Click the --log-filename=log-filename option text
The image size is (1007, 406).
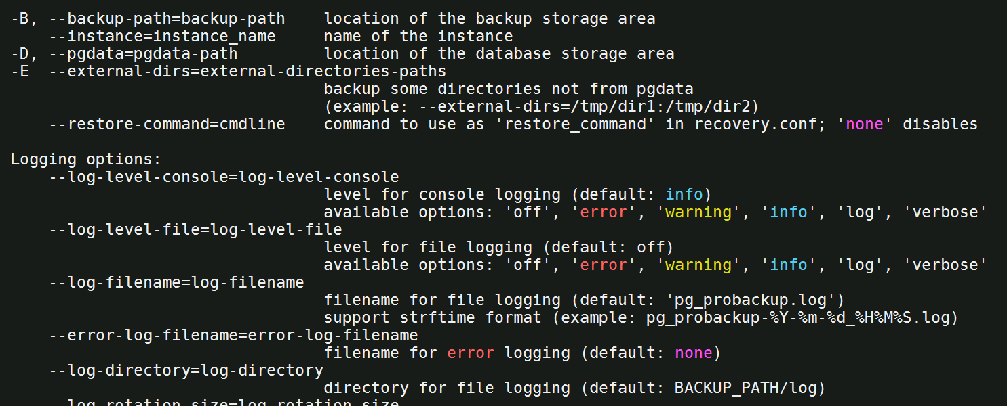click(x=176, y=282)
